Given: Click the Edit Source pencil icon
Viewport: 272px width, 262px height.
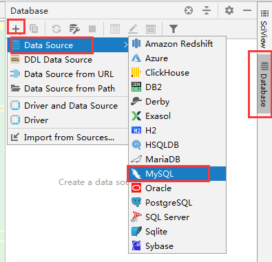Looking at the screenshot, I should pos(133,29).
